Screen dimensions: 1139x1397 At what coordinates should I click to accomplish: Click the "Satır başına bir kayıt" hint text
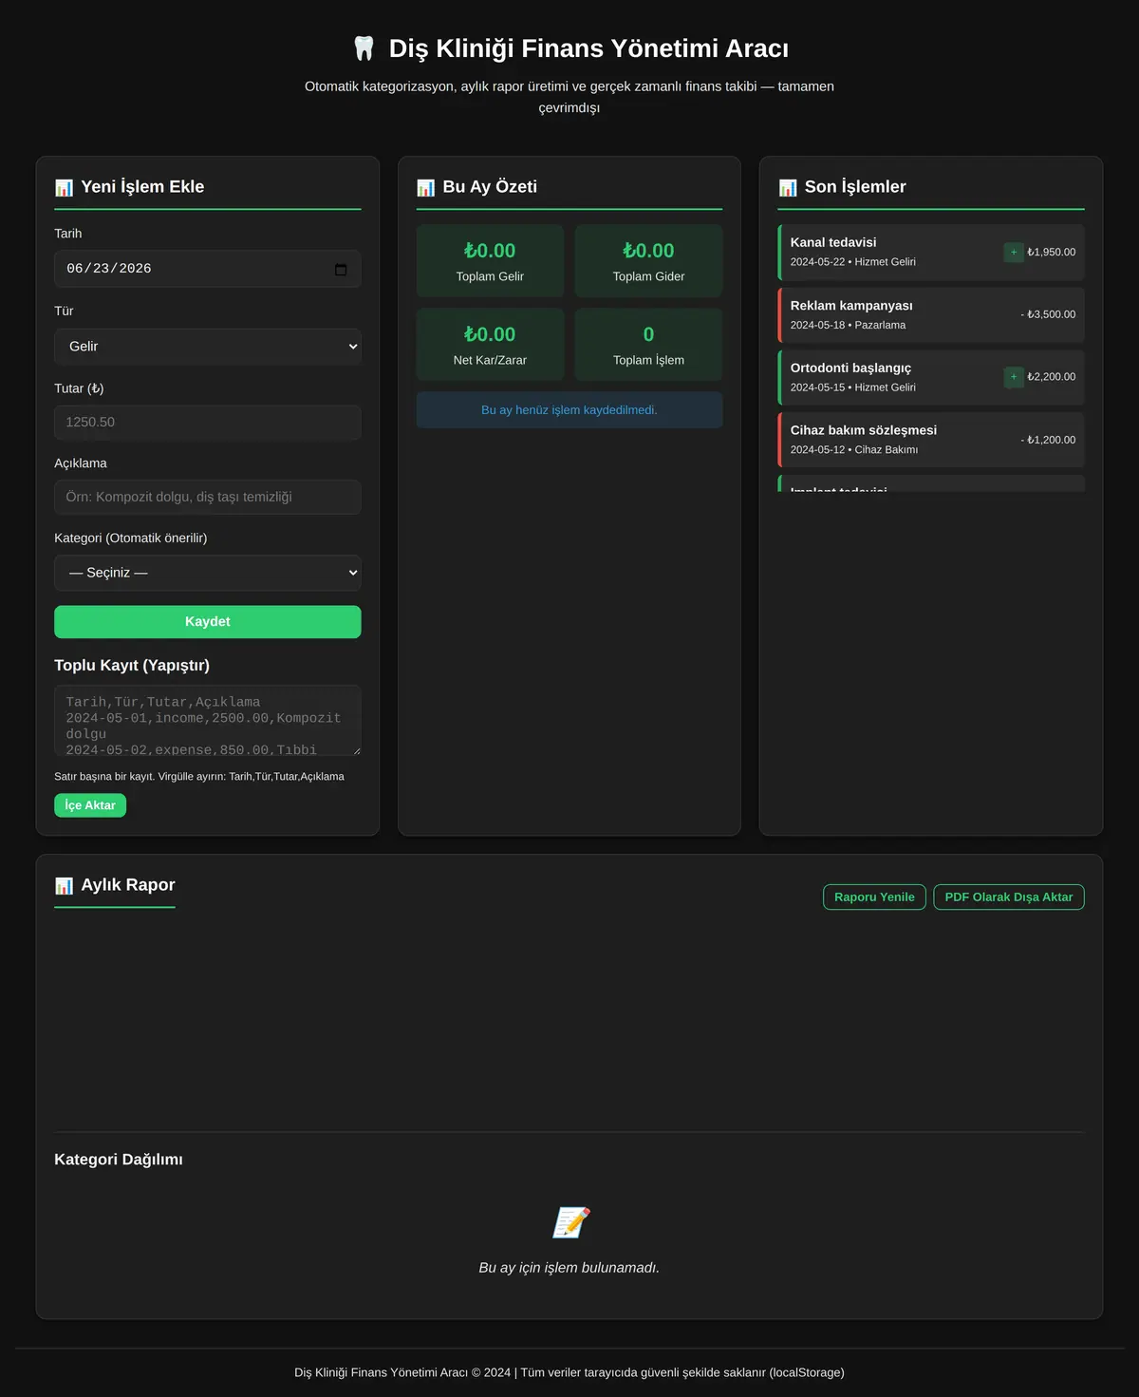[x=199, y=777]
